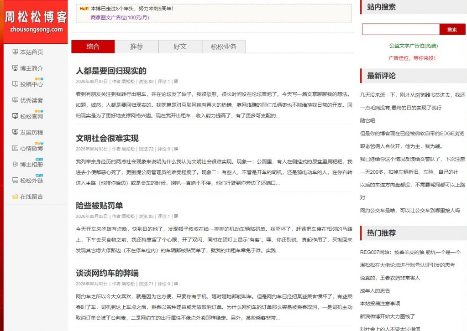This screenshot has width=467, height=331.
Task: Click the 随它吧 recent comment
Action: (367, 120)
